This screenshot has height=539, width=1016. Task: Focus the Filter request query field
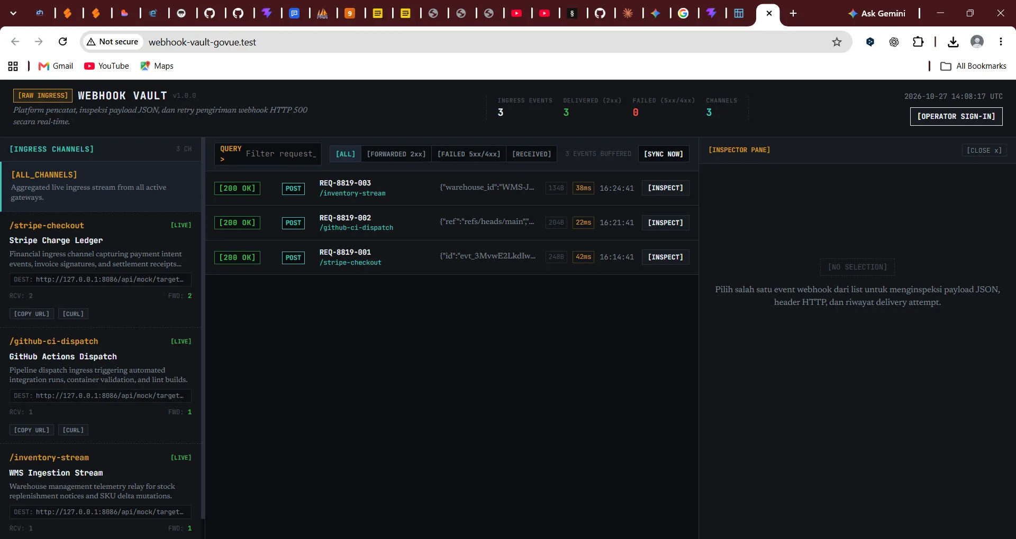pos(281,154)
